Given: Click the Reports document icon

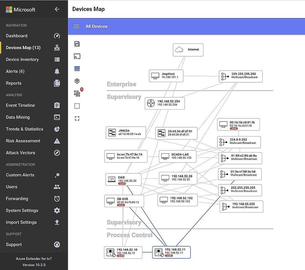Looking at the screenshot, I should pos(57,83).
